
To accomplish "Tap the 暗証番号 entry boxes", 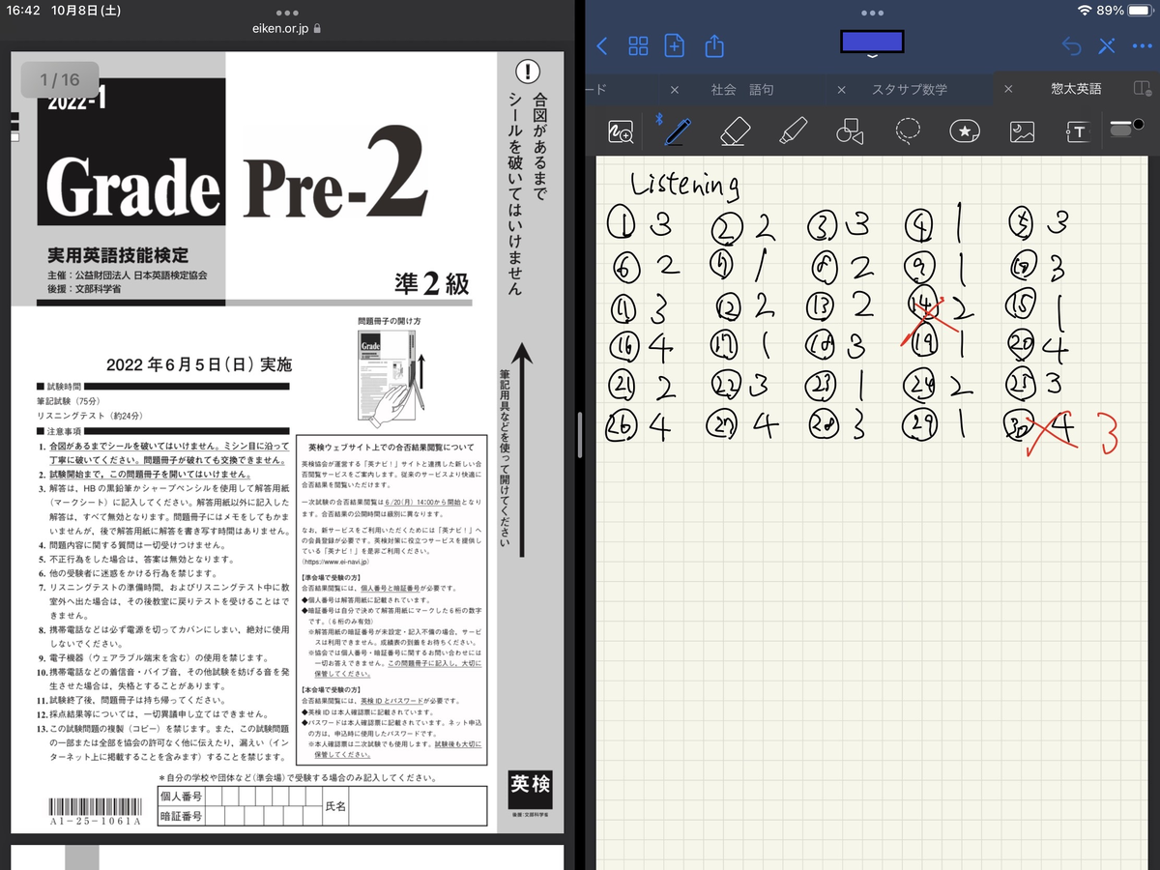I will (262, 816).
